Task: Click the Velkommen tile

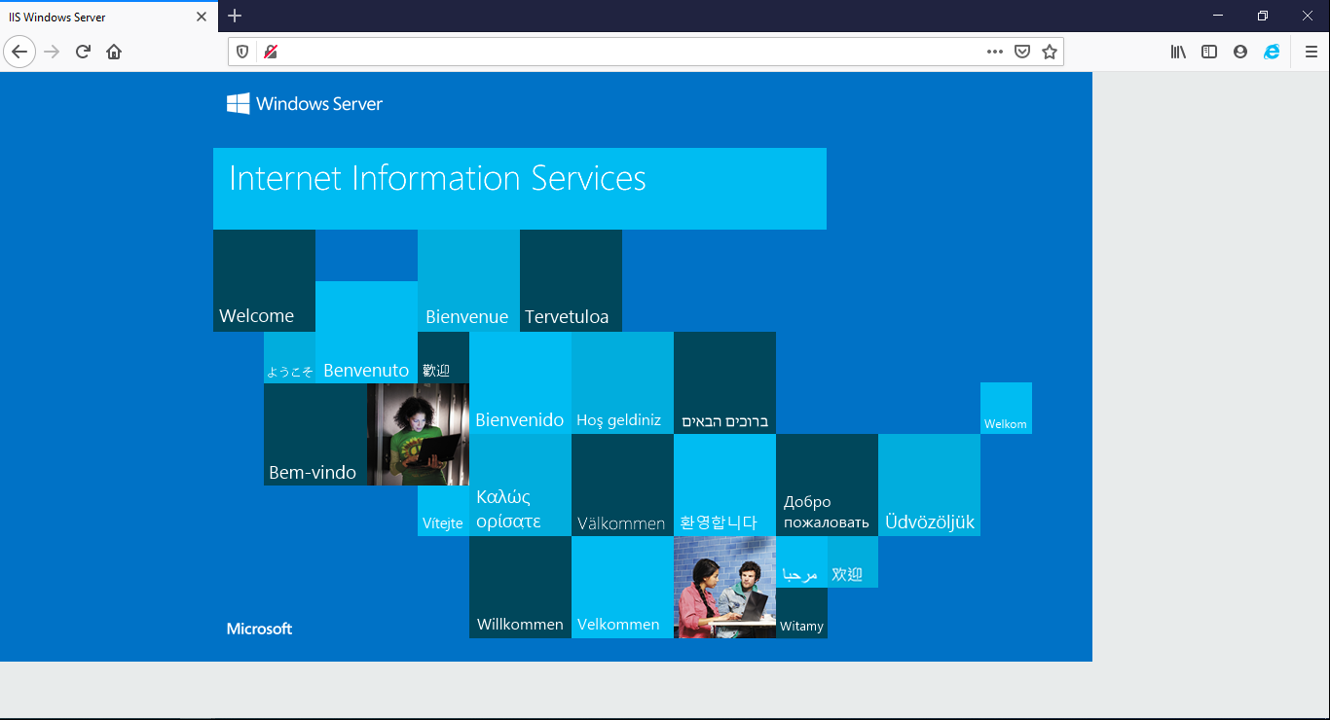Action: (x=622, y=587)
